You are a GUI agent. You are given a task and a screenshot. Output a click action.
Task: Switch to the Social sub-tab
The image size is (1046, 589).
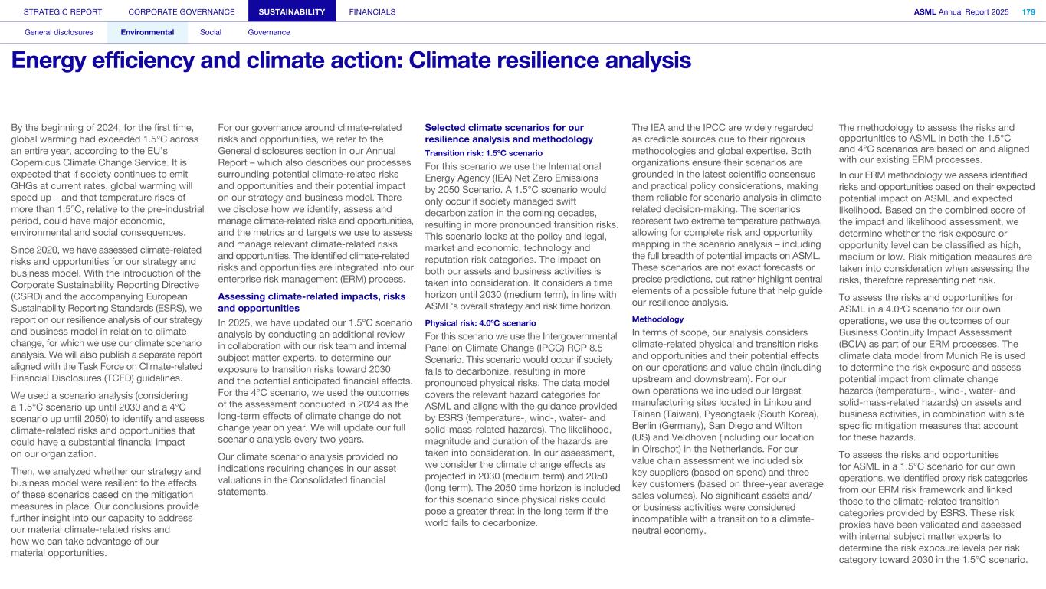point(211,32)
